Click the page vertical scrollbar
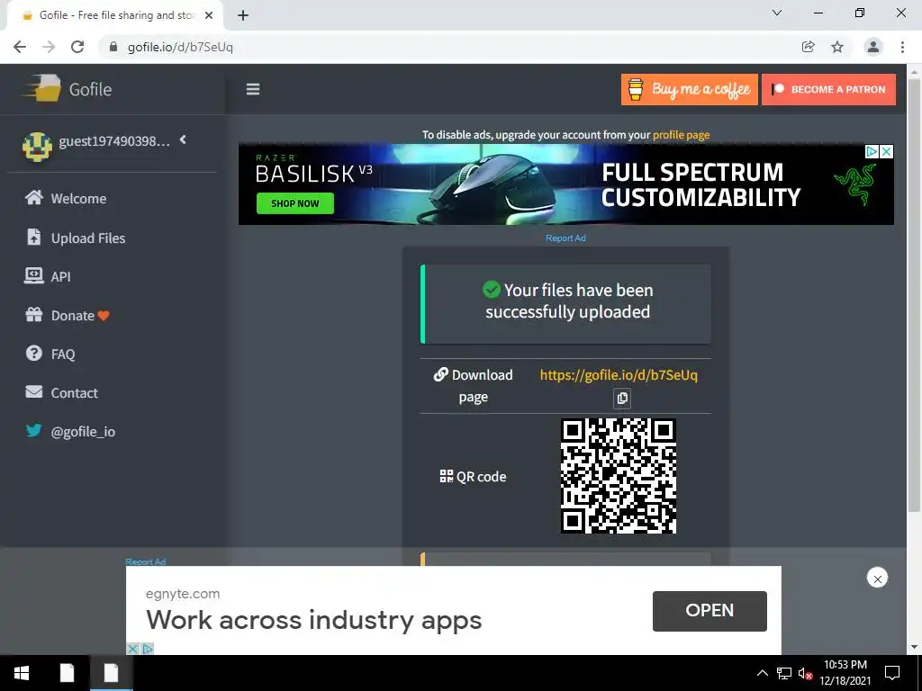Image resolution: width=922 pixels, height=691 pixels. pyautogui.click(x=913, y=294)
